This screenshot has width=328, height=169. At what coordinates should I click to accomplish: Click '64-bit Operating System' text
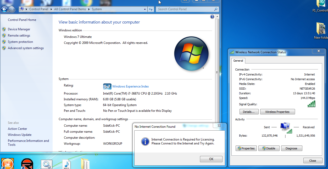point(120,105)
